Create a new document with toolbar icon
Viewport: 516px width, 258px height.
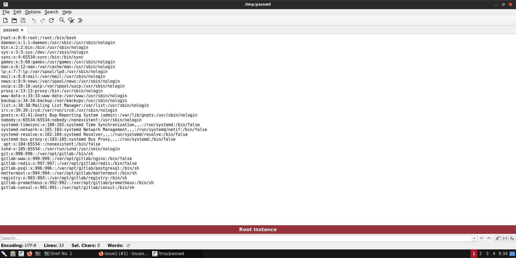[5, 20]
